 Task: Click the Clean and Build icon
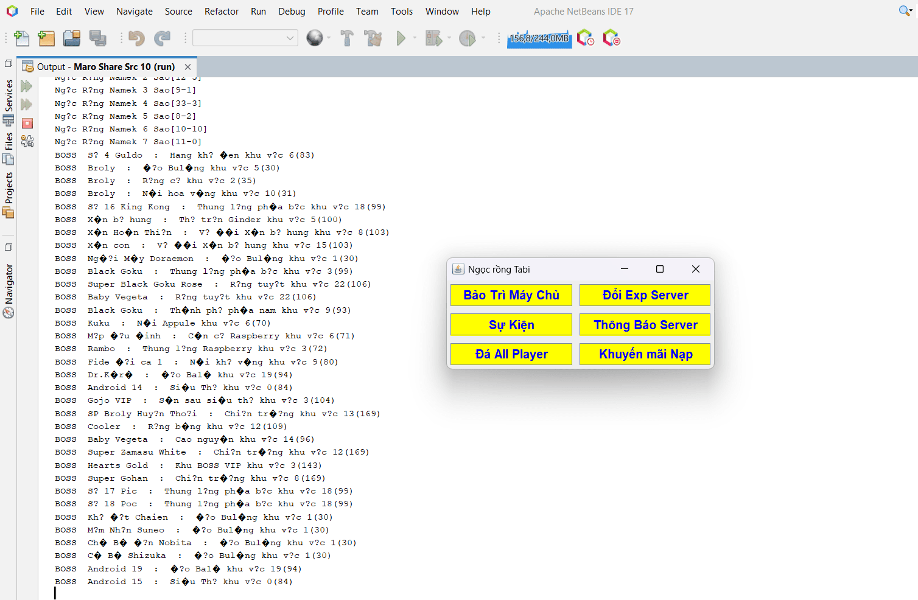coord(373,38)
